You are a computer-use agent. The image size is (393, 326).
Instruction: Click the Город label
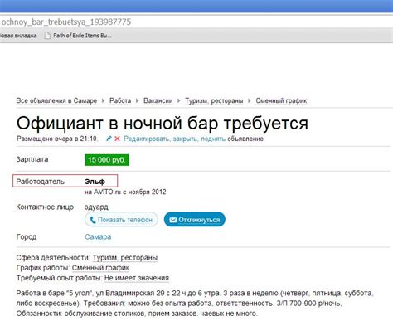pyautogui.click(x=27, y=236)
